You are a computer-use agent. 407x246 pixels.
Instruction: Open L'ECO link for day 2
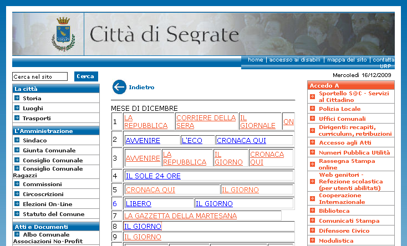pos(192,140)
